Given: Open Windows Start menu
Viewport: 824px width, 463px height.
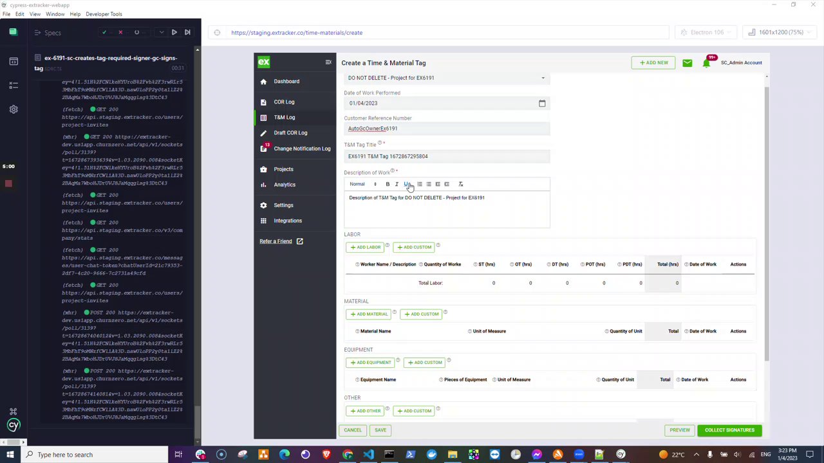Looking at the screenshot, I should 10,455.
